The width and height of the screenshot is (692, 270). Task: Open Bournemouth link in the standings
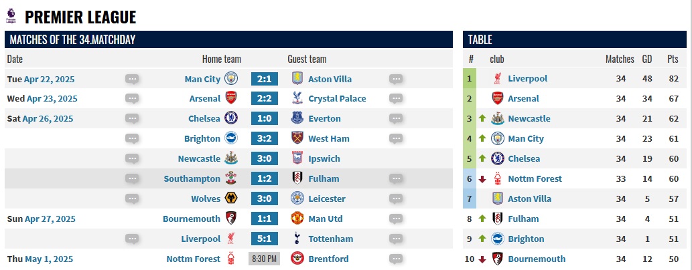[537, 259]
